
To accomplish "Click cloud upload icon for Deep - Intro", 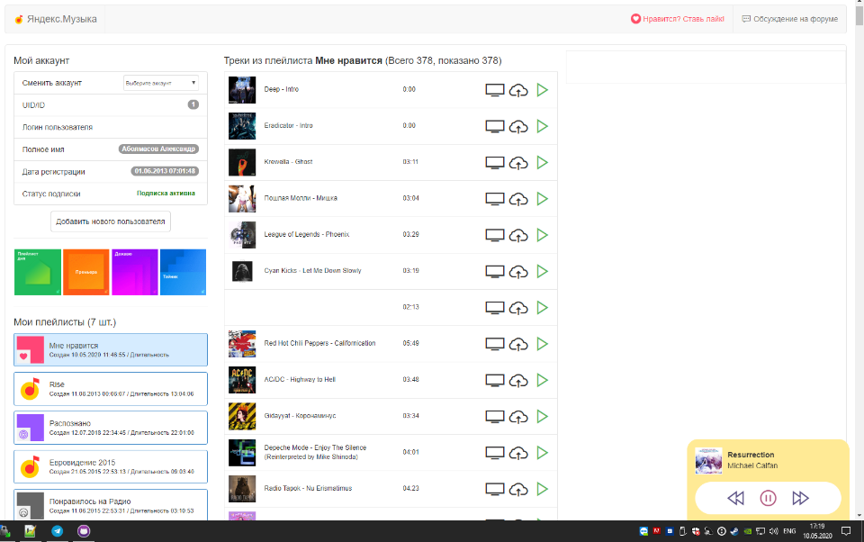I will click(x=518, y=90).
